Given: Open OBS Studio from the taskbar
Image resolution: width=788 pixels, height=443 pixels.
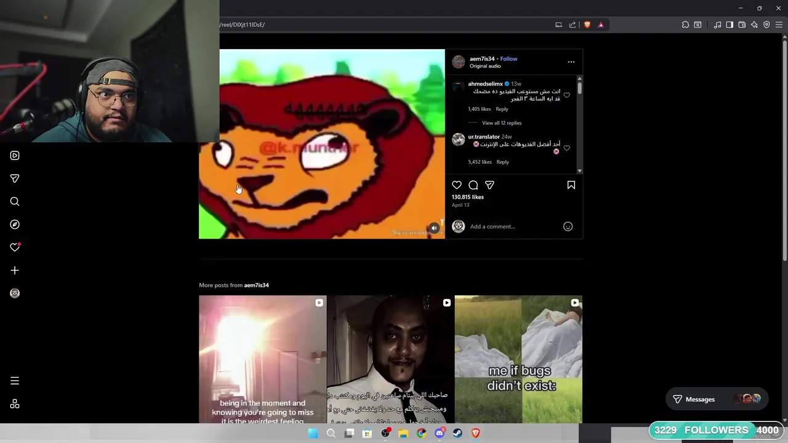Looking at the screenshot, I should tap(385, 433).
